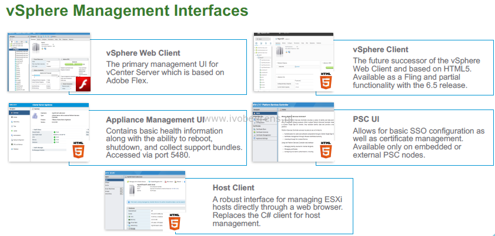Click the vSphere Client heading
The height and width of the screenshot is (236, 495).
pos(380,49)
